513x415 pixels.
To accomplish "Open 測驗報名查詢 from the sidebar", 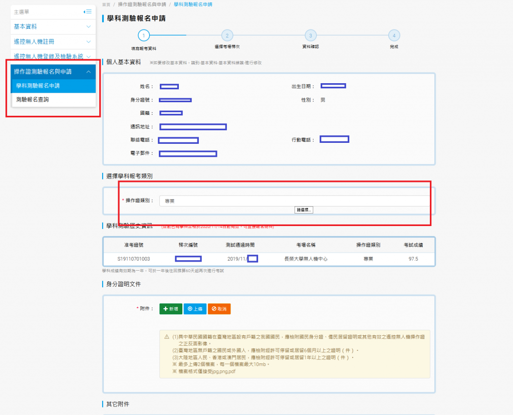I will [x=33, y=100].
